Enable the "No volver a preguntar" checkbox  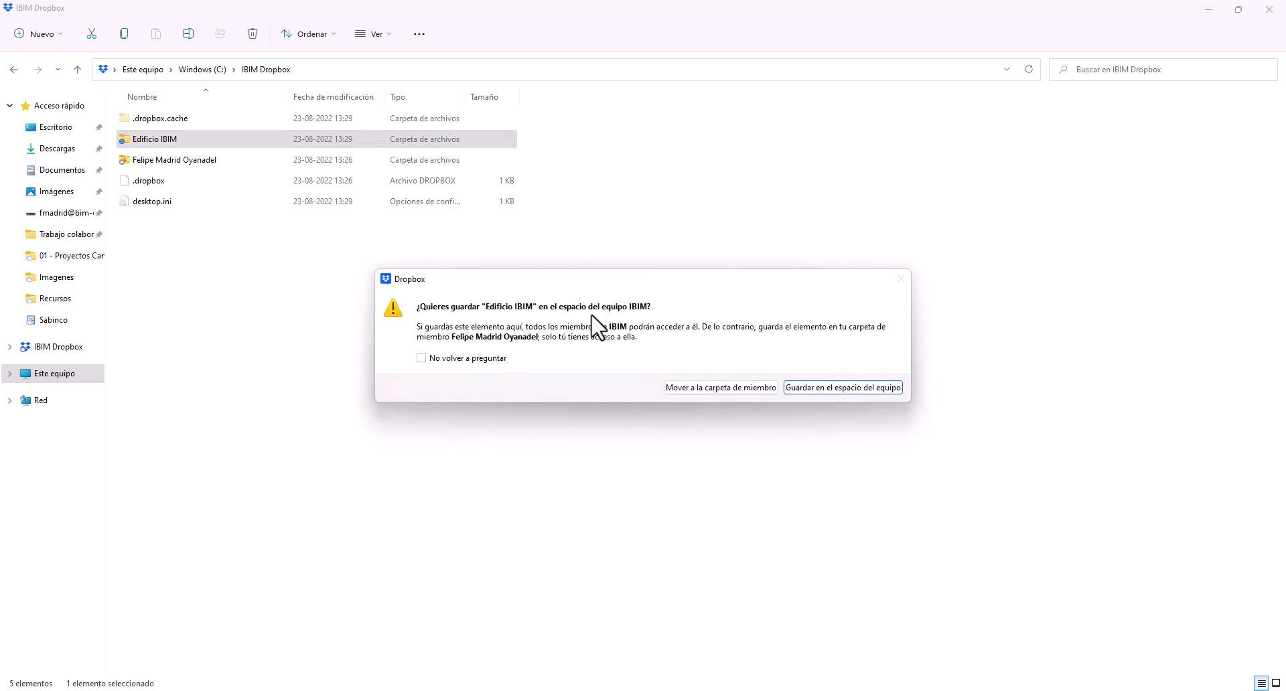coord(421,358)
